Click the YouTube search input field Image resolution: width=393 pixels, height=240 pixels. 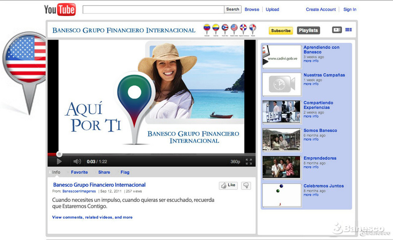(153, 9)
